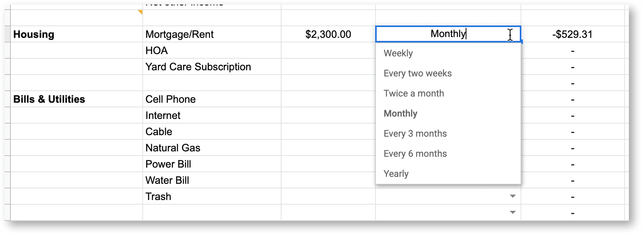Select the Mortgage/Rent label cell
The height and width of the screenshot is (234, 642).
point(212,34)
